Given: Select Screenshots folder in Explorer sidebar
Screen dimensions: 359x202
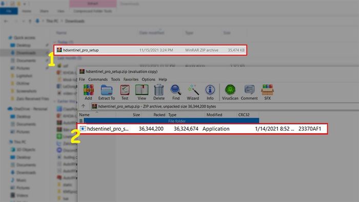Looking at the screenshot, I should point(26,91).
